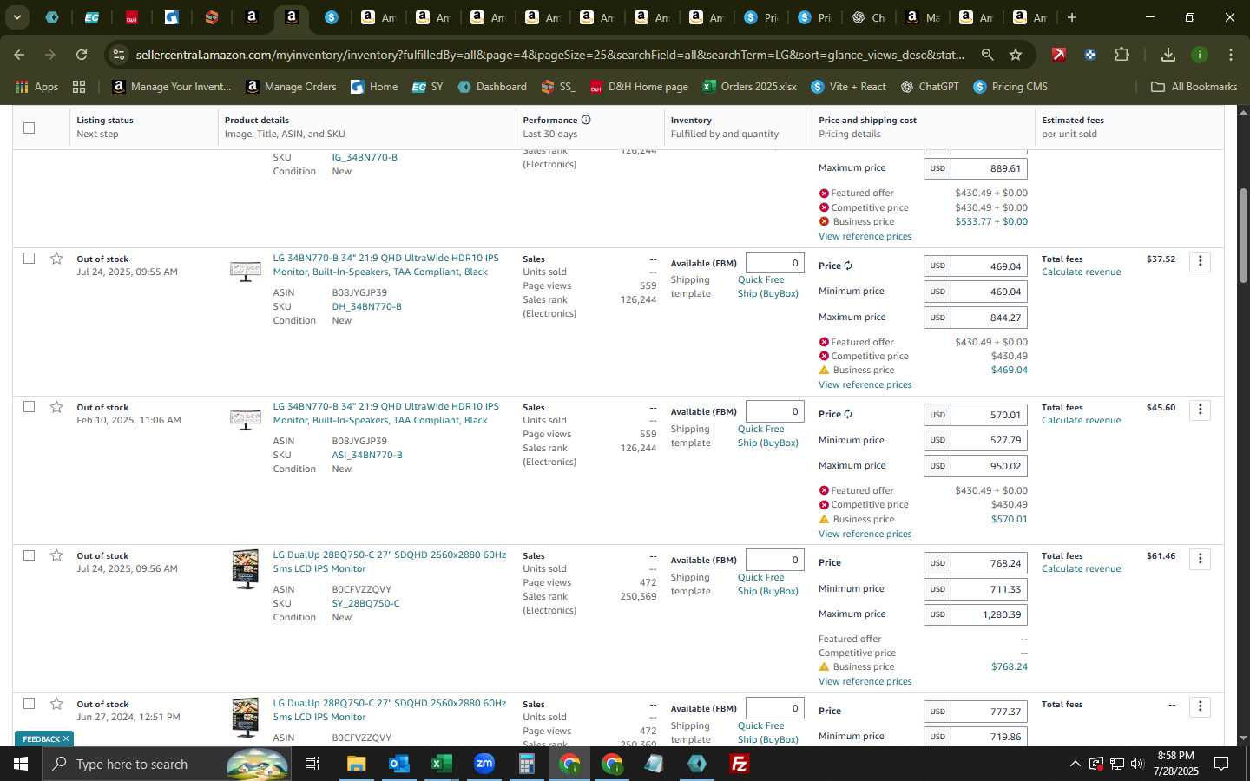Screen dimensions: 1250x781
Task: Click the Performance info icon in column header
Action: (x=586, y=120)
